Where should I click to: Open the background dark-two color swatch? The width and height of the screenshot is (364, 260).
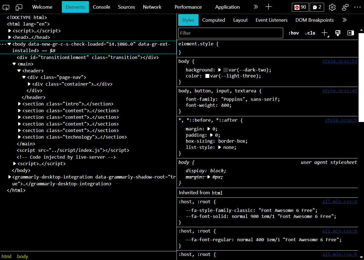[x=225, y=70]
